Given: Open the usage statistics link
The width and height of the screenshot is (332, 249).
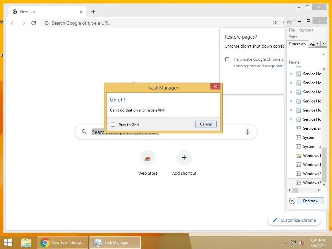Looking at the screenshot, I should (274, 66).
